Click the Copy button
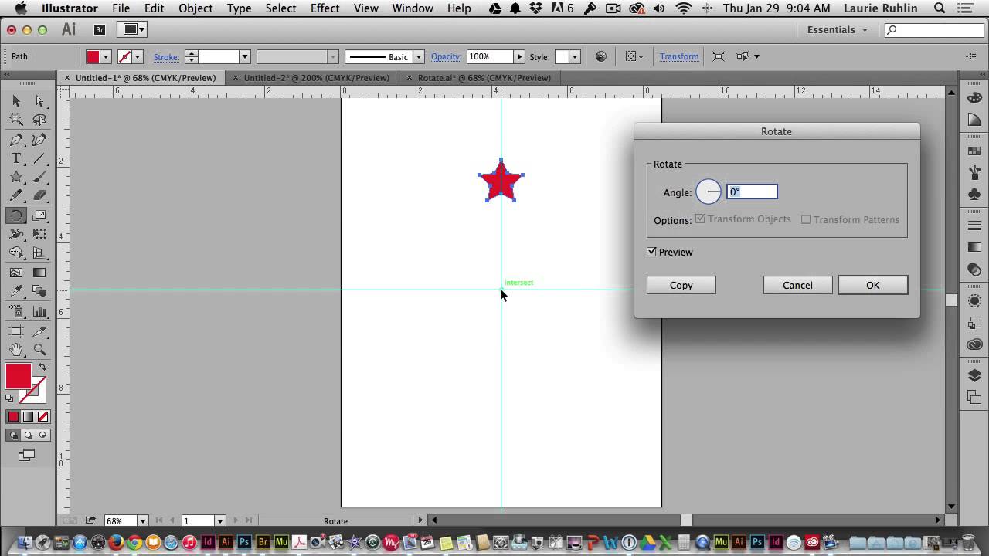Viewport: 989px width, 556px height. (x=681, y=285)
